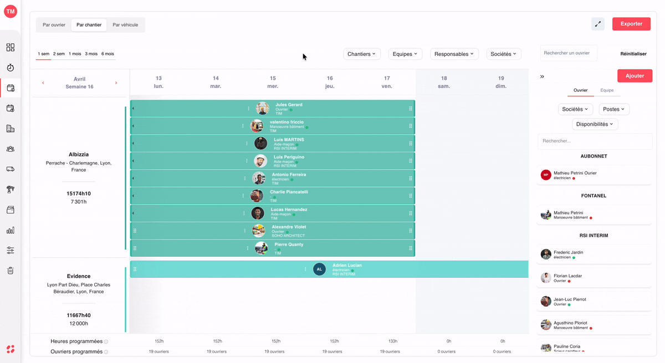Open the trash bin icon in sidebar
The image size is (665, 363).
[x=10, y=271]
